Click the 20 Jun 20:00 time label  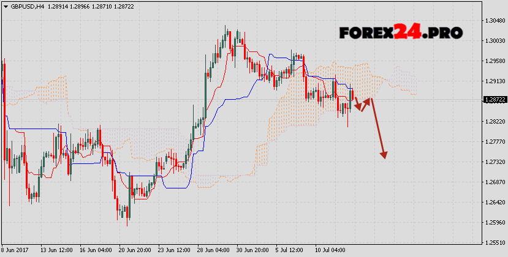pos(134,250)
